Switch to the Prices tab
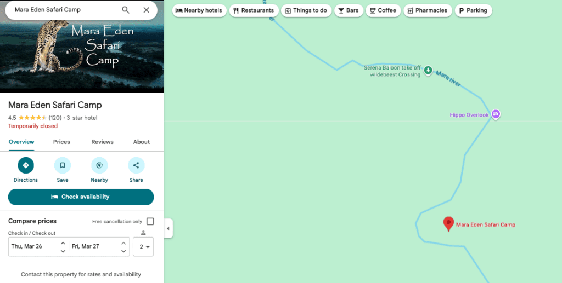The height and width of the screenshot is (283, 562). 61,142
